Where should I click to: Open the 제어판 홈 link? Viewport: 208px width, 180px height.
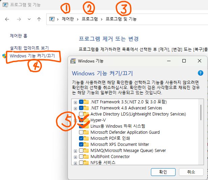click(x=19, y=36)
